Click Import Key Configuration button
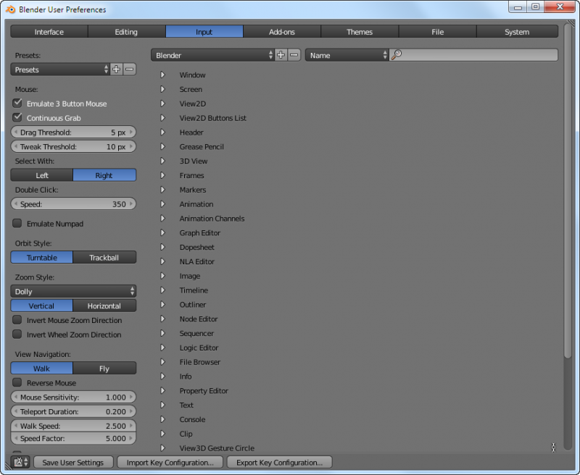 tap(170, 462)
